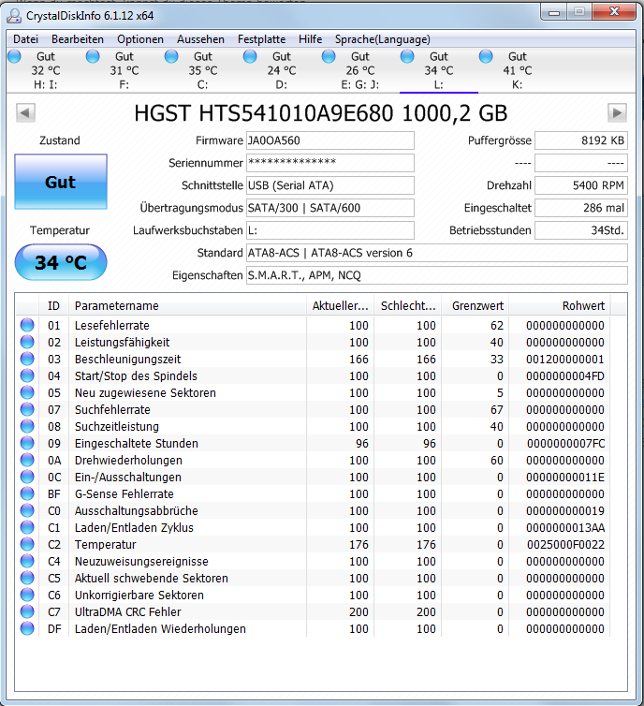The image size is (644, 706).
Task: Go to next disk with right arrow
Action: [x=617, y=113]
